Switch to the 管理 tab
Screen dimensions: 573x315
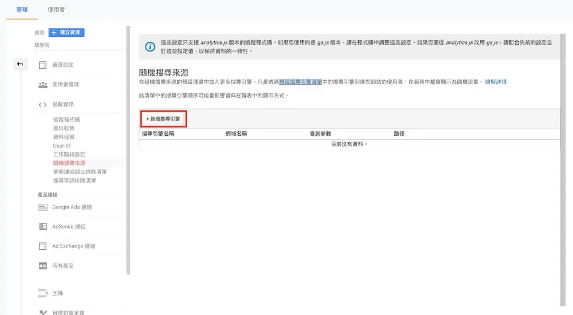point(22,10)
